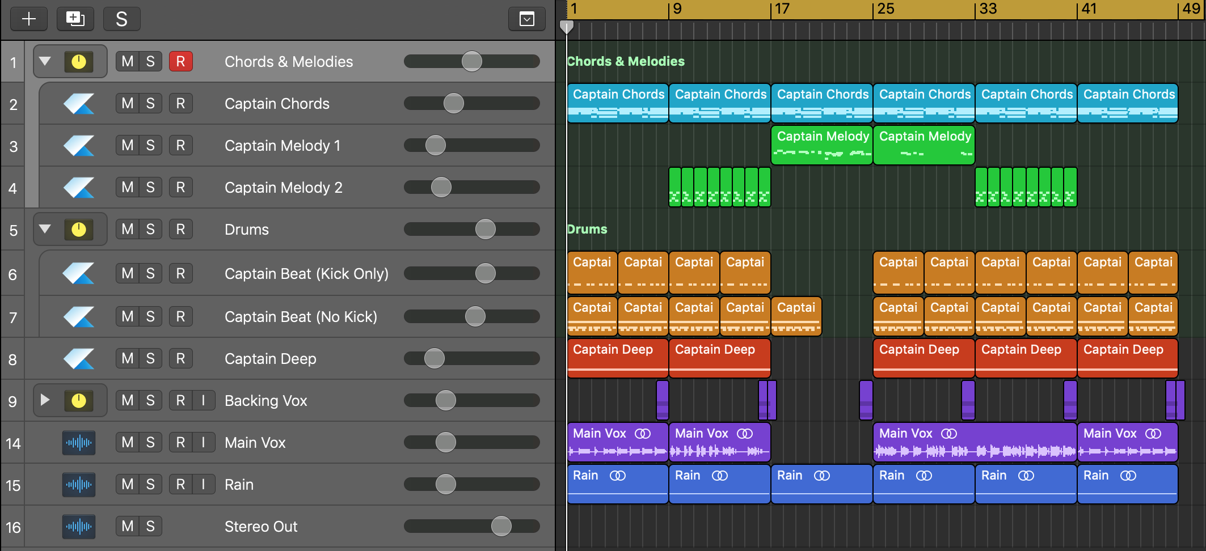
Task: Click the add new track plus button
Action: (29, 19)
